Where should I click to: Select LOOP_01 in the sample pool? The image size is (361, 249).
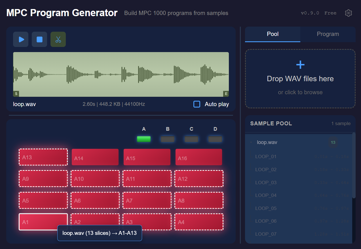click(x=266, y=156)
